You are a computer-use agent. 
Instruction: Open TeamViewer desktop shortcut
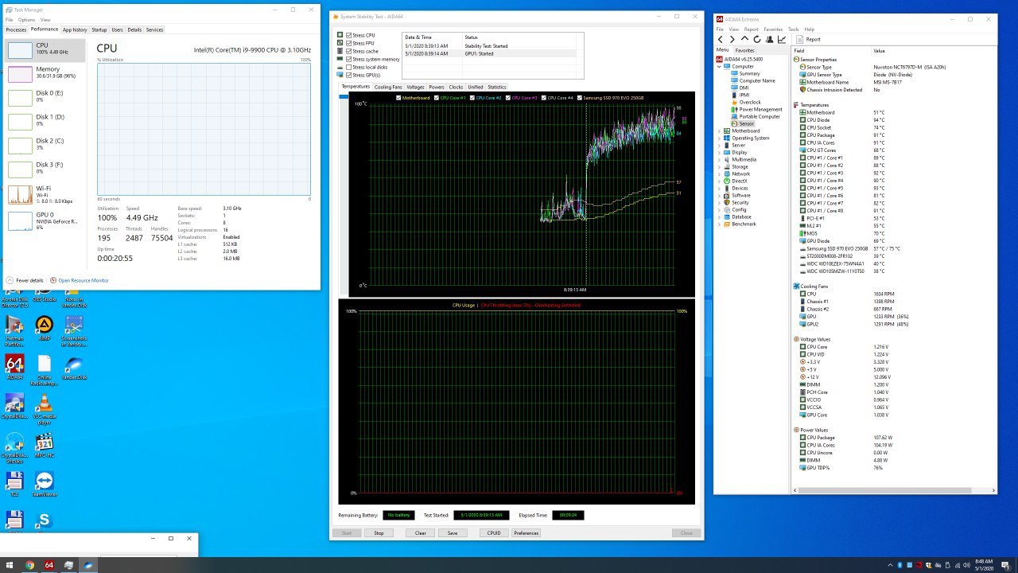pyautogui.click(x=45, y=485)
